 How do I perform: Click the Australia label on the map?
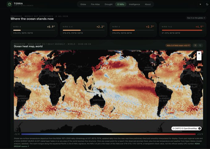pyautogui.click(x=99, y=100)
